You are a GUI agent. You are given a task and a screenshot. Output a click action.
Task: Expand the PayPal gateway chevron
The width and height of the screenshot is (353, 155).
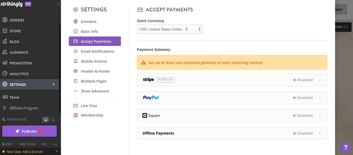(320, 98)
